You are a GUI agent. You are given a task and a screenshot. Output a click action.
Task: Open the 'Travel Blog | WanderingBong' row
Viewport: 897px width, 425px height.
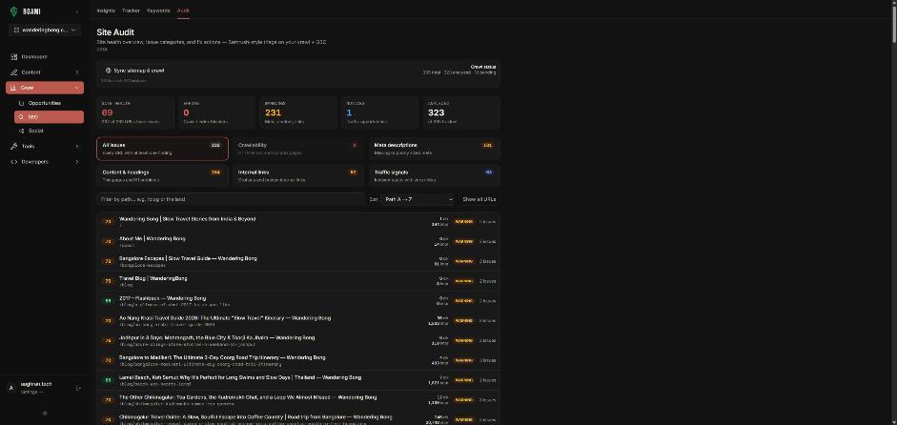(x=298, y=281)
